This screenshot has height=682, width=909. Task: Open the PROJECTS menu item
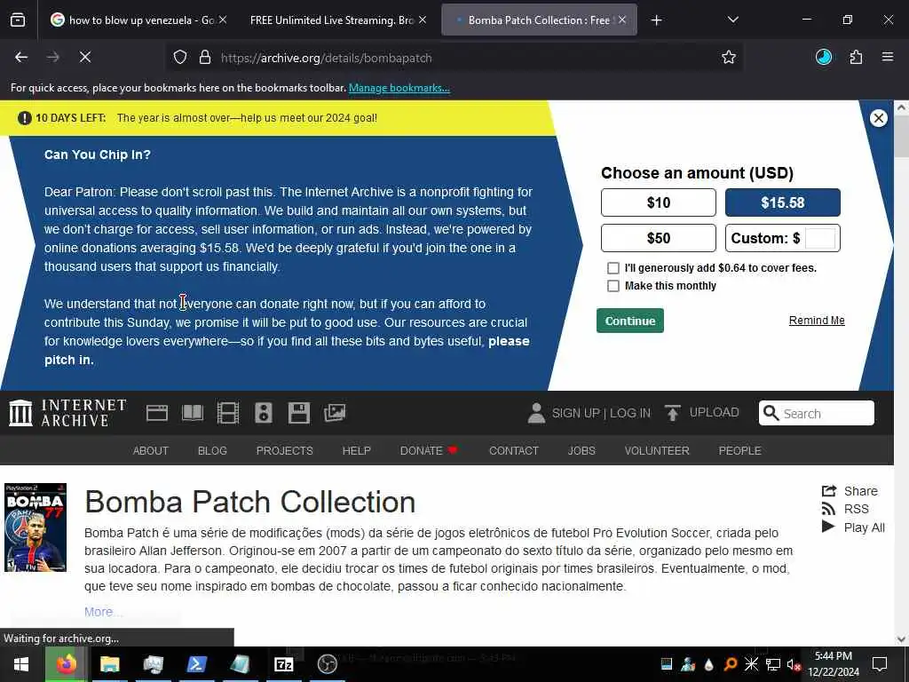285,450
